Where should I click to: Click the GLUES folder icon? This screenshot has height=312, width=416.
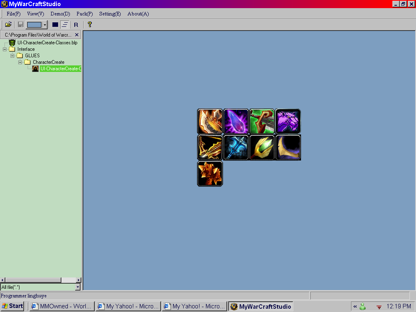[19, 55]
